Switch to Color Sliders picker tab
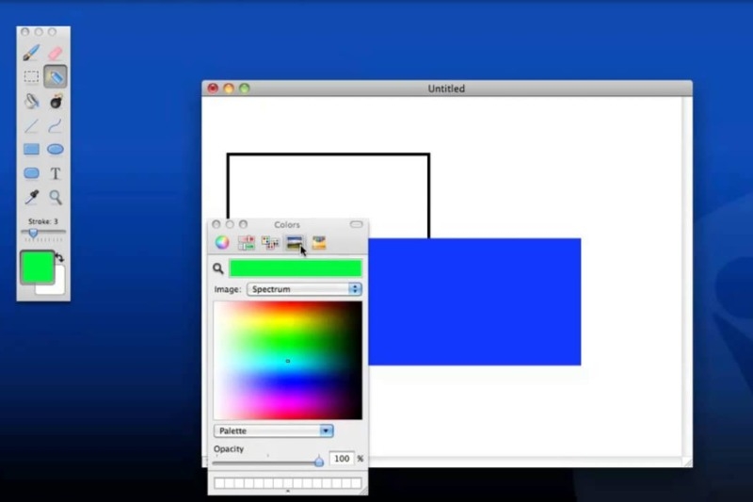Screen dimensions: 753x502 [247, 243]
